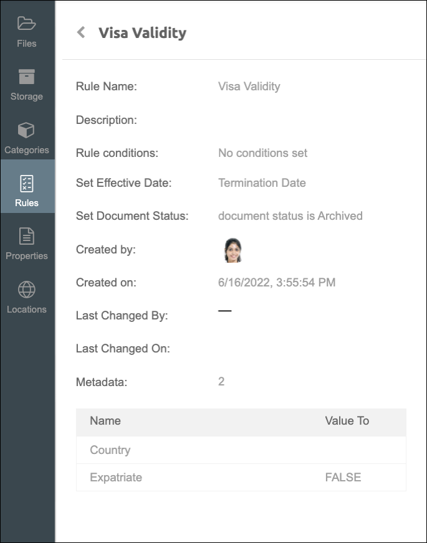The height and width of the screenshot is (543, 427).
Task: Click the creator's profile avatar
Action: click(x=233, y=250)
